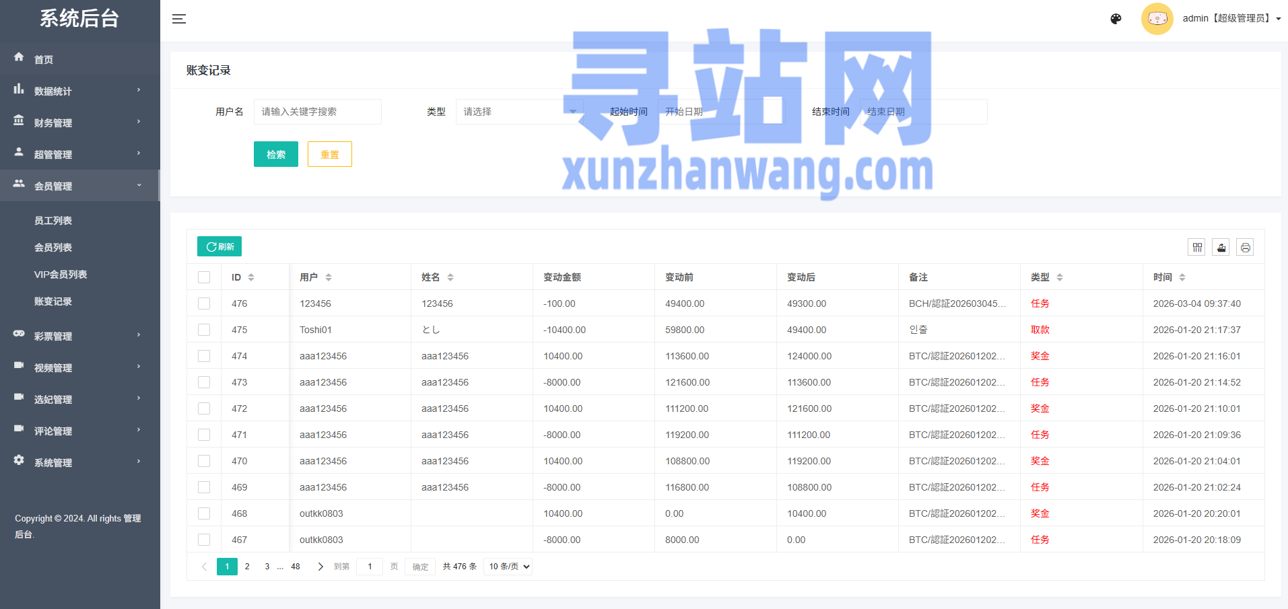
Task: Expand the 财务管理 sidebar menu
Action: coord(79,122)
